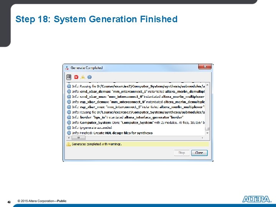Viewport: 276px width, 207px height.
Task: Select the cmd_xbar_mux info message
Action: pos(136,97)
